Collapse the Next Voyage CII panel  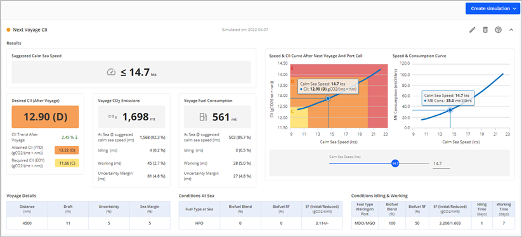tap(511, 30)
